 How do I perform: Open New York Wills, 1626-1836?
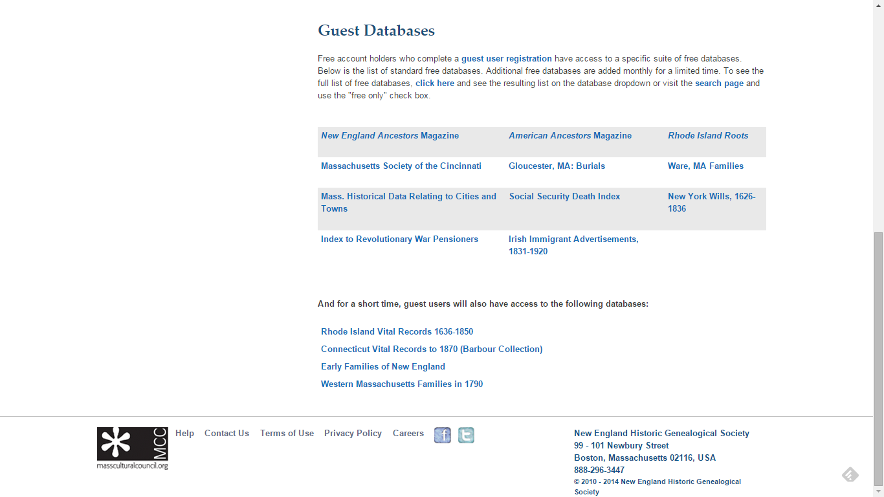pos(712,202)
